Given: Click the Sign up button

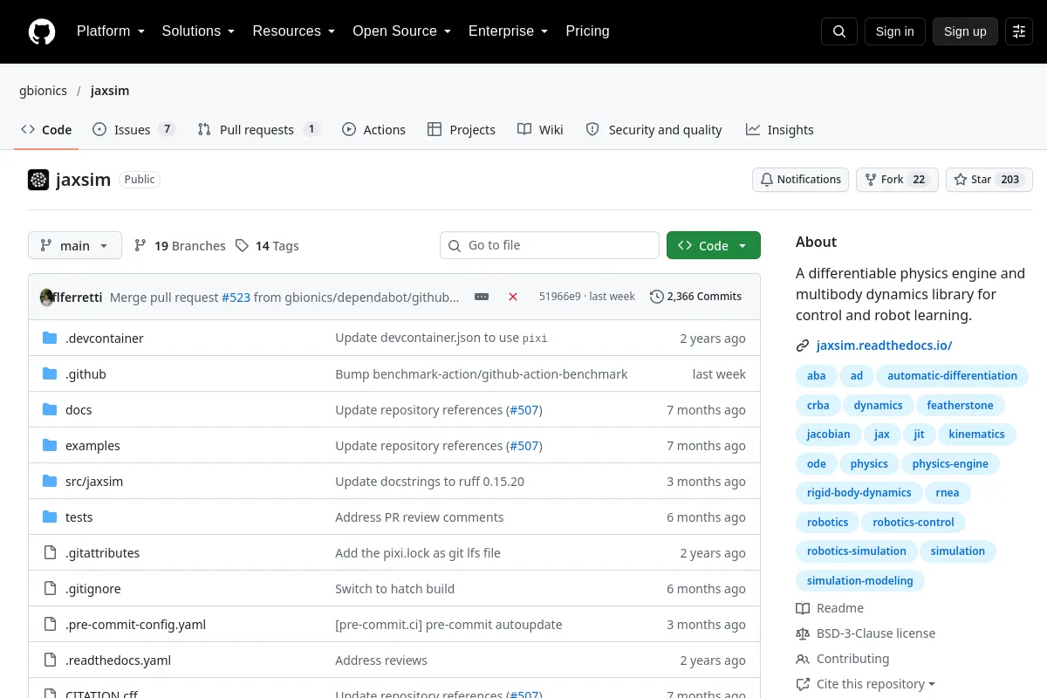Looking at the screenshot, I should 965,31.
